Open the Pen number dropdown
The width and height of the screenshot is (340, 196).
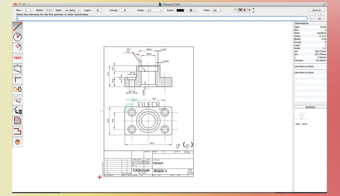(28, 10)
